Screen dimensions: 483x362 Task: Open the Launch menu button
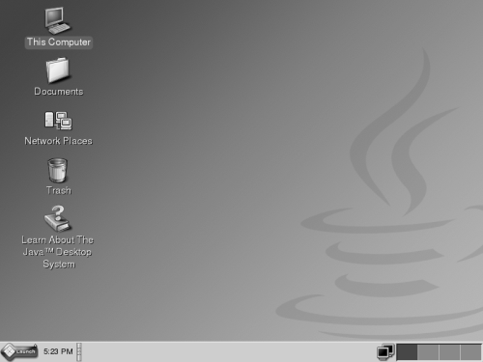pos(19,351)
